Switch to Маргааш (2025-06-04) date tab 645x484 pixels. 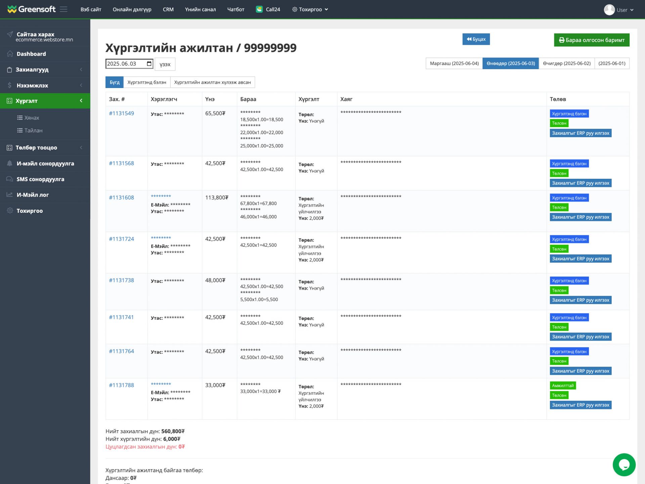tap(454, 64)
